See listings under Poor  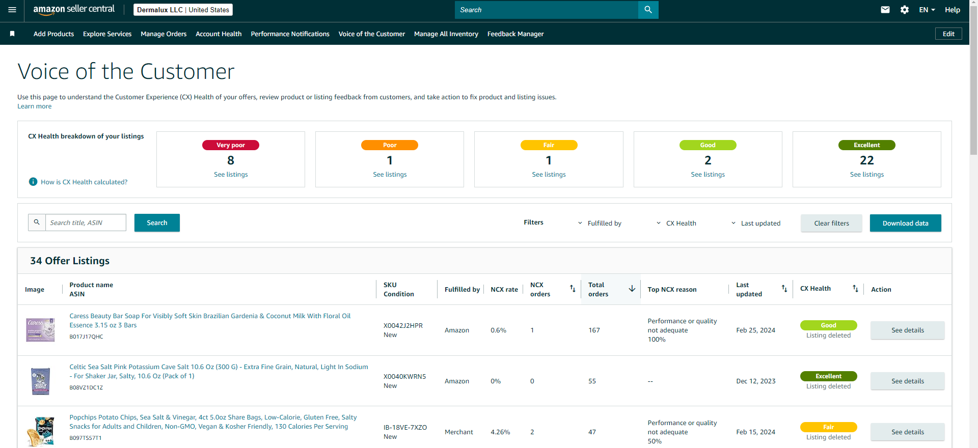click(390, 174)
